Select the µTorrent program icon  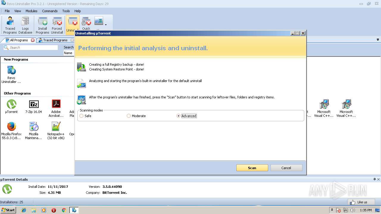point(11,106)
